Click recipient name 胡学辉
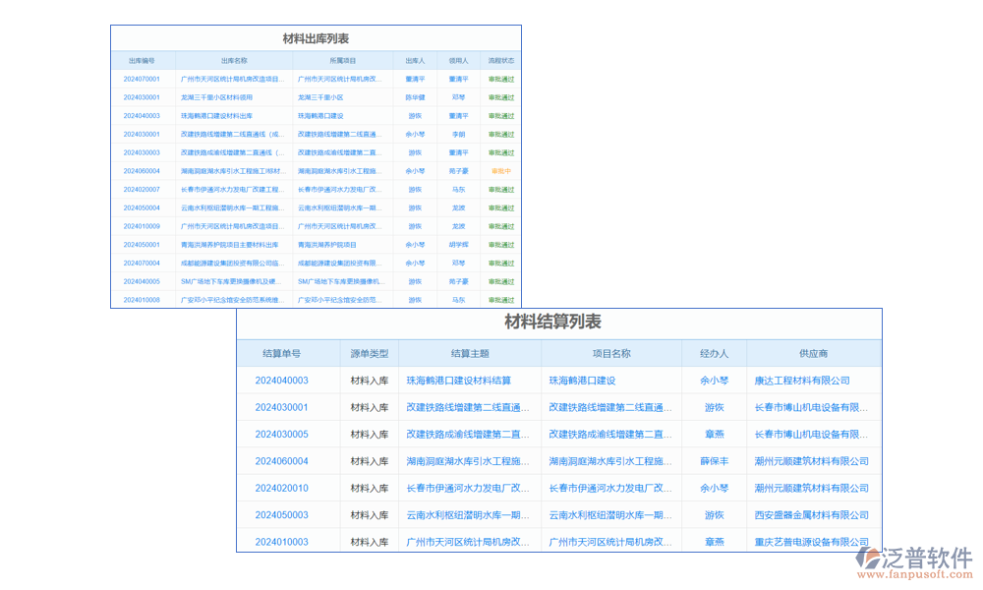983x590 pixels. click(458, 245)
